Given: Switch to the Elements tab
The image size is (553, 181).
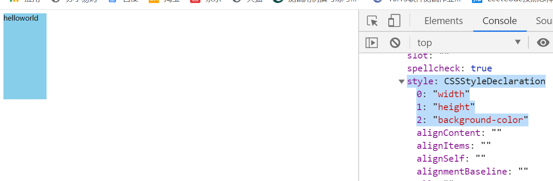Looking at the screenshot, I should [x=444, y=21].
